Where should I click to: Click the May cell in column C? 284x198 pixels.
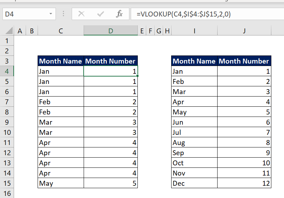tap(61, 183)
